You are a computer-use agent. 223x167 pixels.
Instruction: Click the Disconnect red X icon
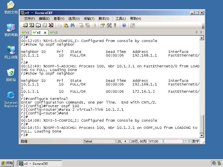point(51,25)
